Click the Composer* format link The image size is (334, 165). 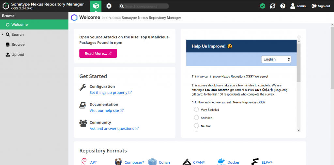[134, 162]
